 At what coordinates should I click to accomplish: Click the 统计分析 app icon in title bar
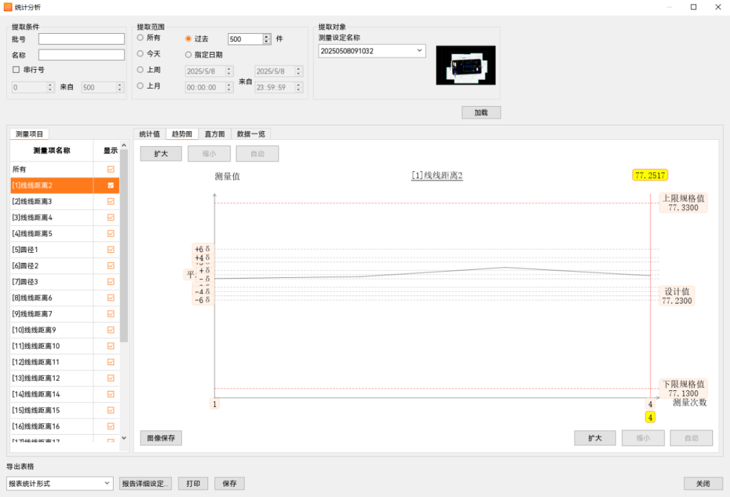point(8,7)
